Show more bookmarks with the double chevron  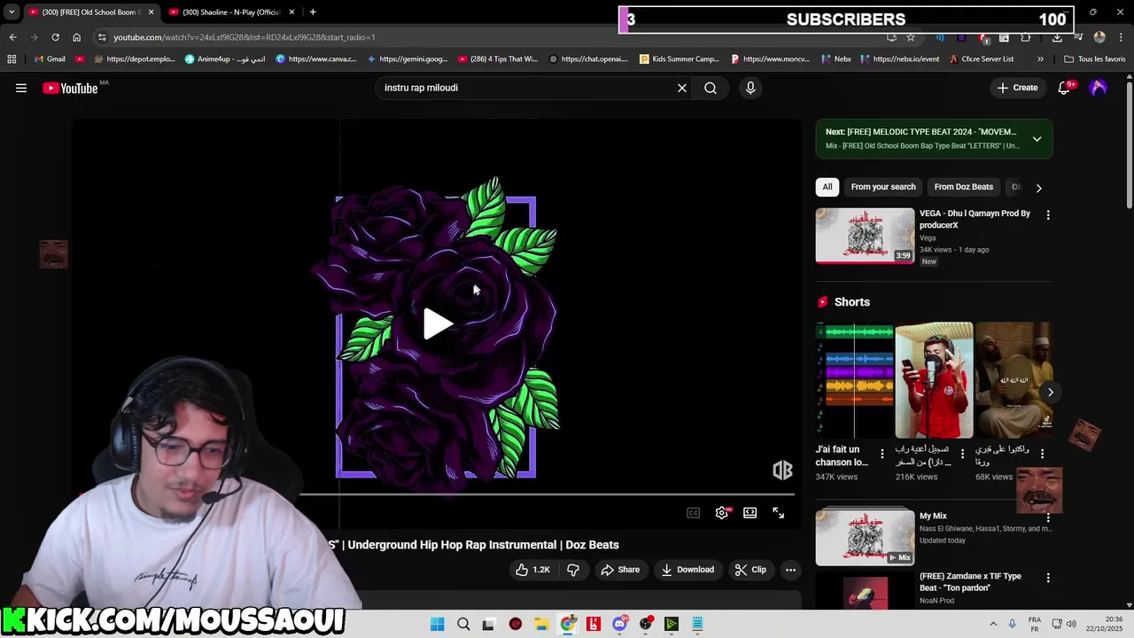point(1040,59)
